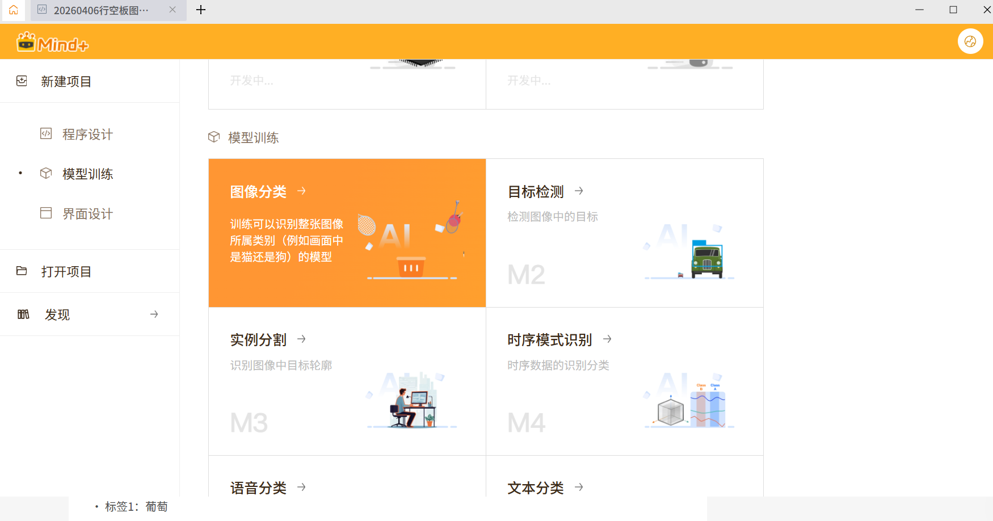Open the round icon at header right
The width and height of the screenshot is (993, 521).
970,41
